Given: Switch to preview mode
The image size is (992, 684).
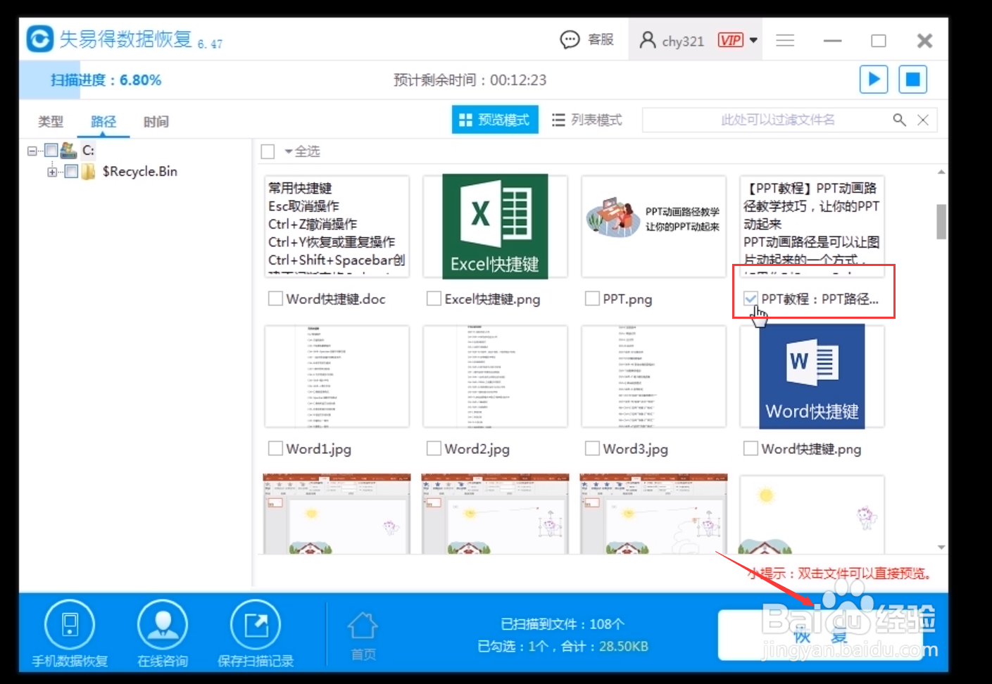Looking at the screenshot, I should point(495,120).
